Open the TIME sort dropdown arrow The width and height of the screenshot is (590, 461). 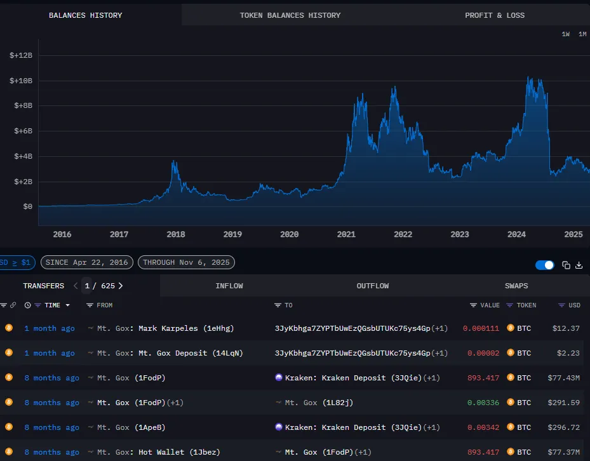tap(68, 305)
